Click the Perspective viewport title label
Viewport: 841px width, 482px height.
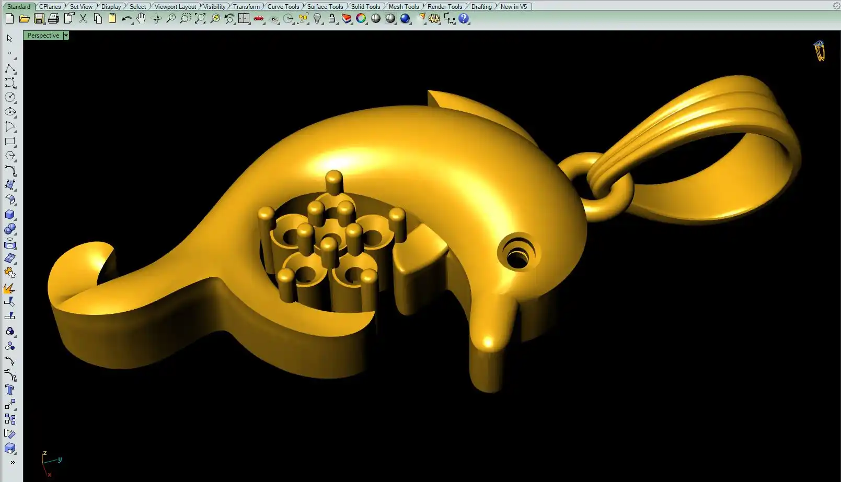[x=43, y=36]
